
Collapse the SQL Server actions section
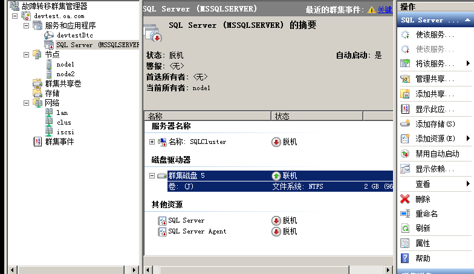[x=467, y=20]
